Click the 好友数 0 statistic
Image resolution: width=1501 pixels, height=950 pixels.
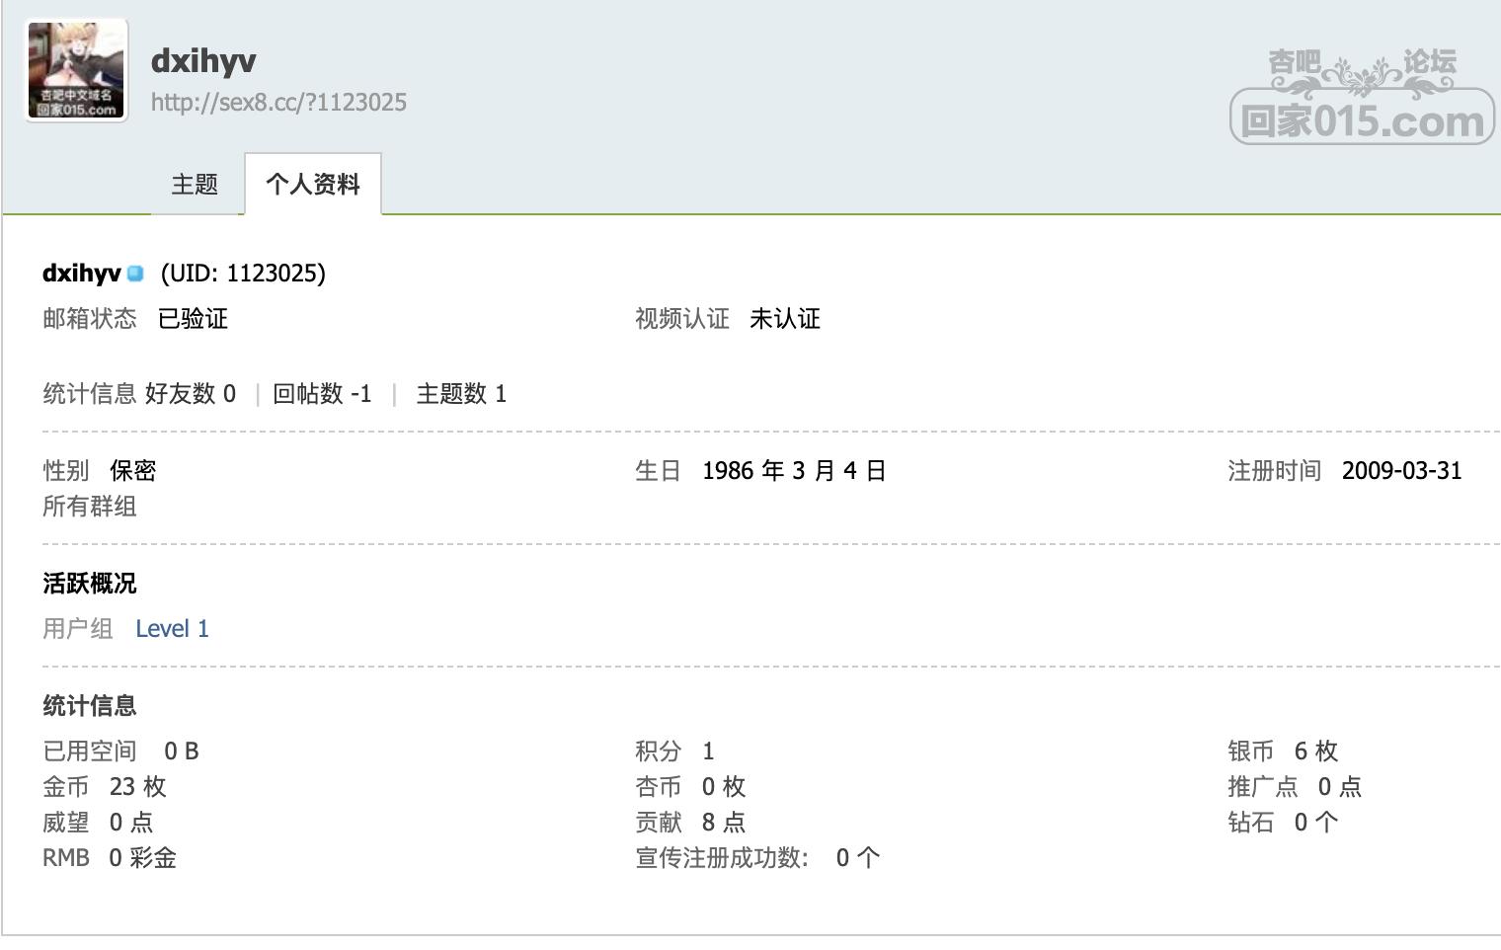click(191, 394)
